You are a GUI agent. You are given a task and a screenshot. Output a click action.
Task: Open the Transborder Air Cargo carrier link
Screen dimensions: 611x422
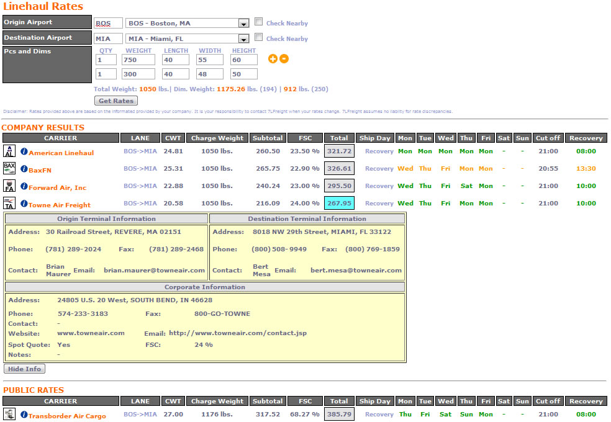click(x=68, y=416)
